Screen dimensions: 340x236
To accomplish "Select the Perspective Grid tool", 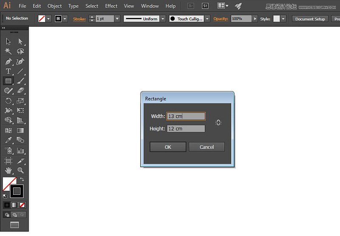I will coord(20,120).
